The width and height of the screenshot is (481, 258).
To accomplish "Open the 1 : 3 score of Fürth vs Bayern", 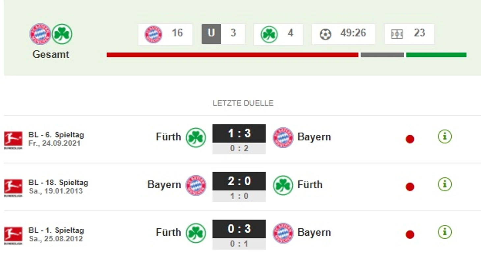I will coord(239,133).
